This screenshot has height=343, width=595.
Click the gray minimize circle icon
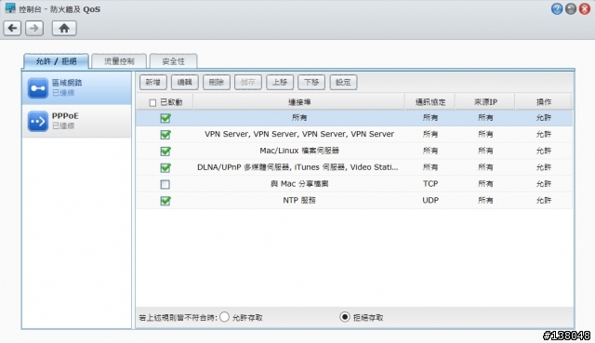[x=571, y=9]
